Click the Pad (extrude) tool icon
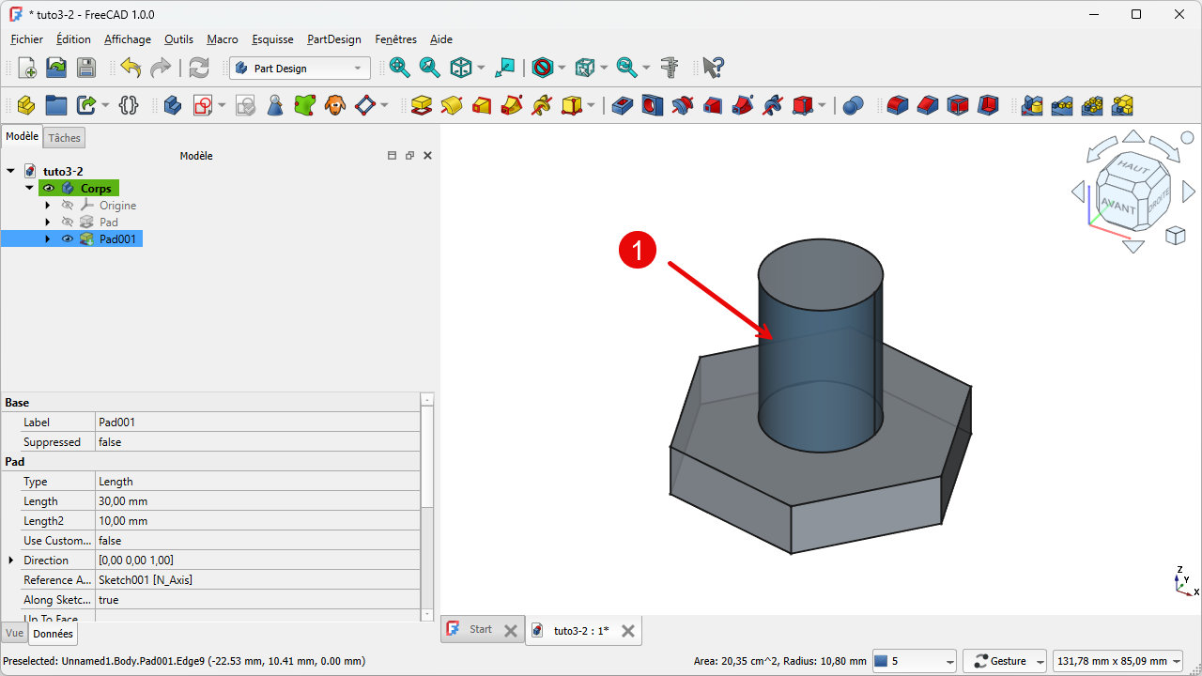1202x676 pixels. 422,105
